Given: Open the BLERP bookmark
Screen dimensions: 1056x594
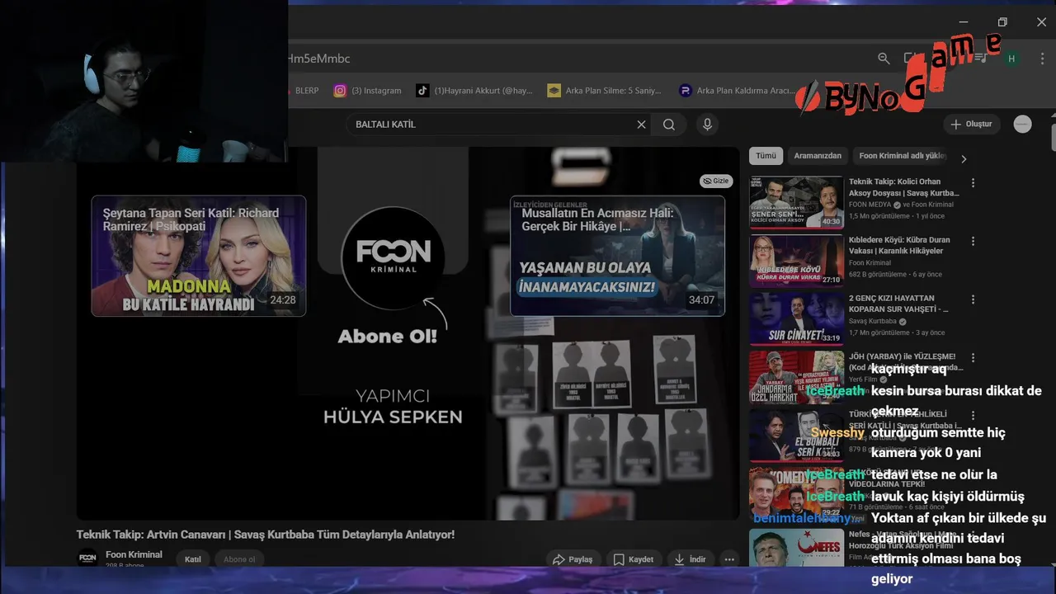Looking at the screenshot, I should pos(304,91).
